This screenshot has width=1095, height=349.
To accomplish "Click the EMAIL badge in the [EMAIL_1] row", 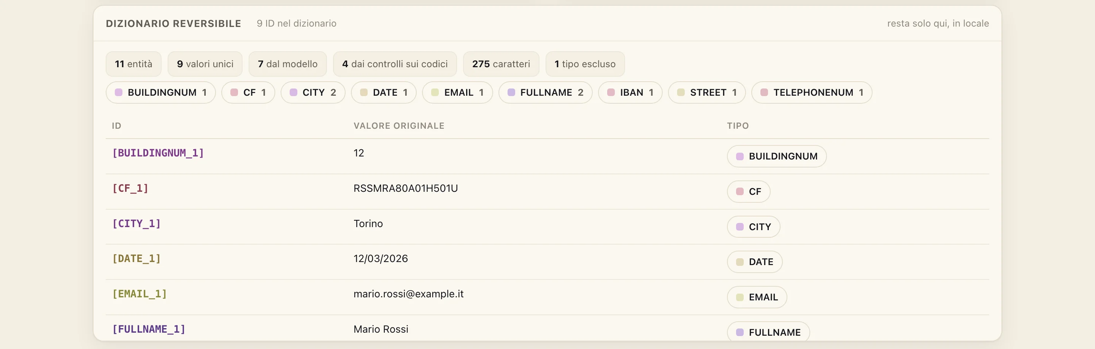I will [x=757, y=297].
